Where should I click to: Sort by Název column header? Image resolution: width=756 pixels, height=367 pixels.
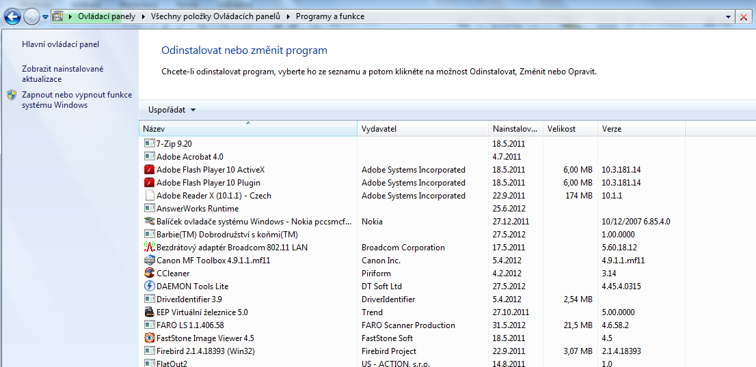tap(248, 129)
